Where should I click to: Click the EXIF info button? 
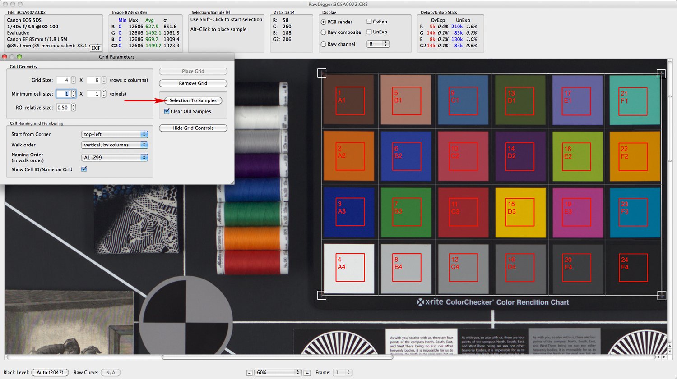pyautogui.click(x=96, y=48)
